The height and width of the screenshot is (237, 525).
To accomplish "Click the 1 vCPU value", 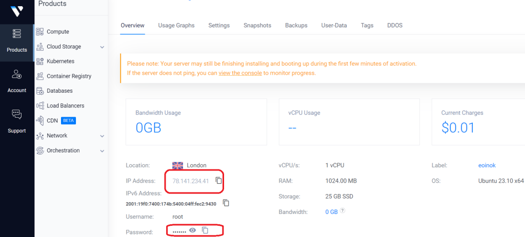I will [x=335, y=165].
